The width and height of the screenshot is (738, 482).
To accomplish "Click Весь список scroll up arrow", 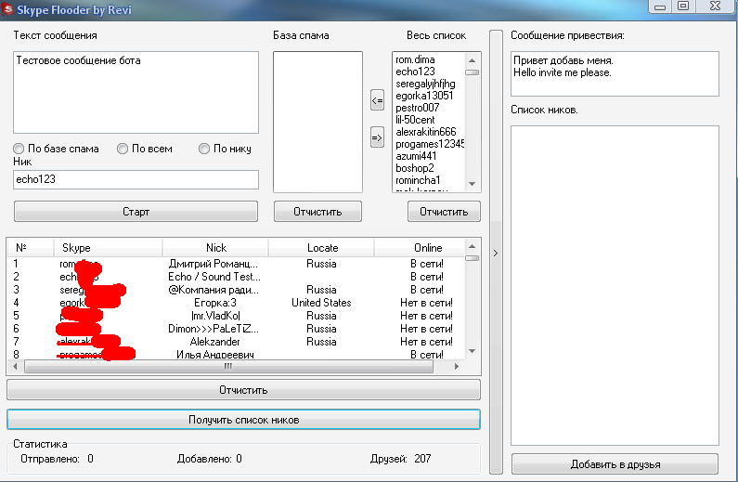I will coord(473,60).
